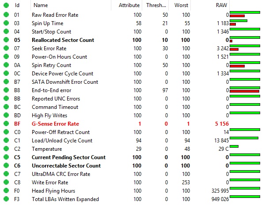
Task: Click green status dot for Start/Stop Count
Action: click(6, 32)
